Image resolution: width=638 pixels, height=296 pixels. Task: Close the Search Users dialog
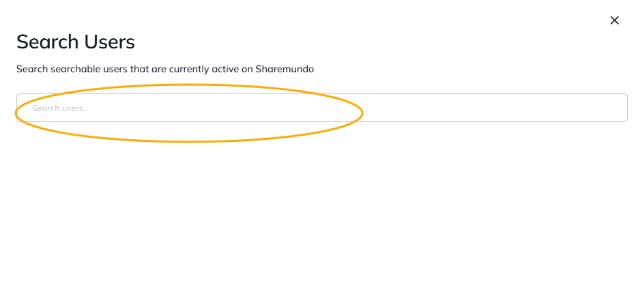pos(614,20)
